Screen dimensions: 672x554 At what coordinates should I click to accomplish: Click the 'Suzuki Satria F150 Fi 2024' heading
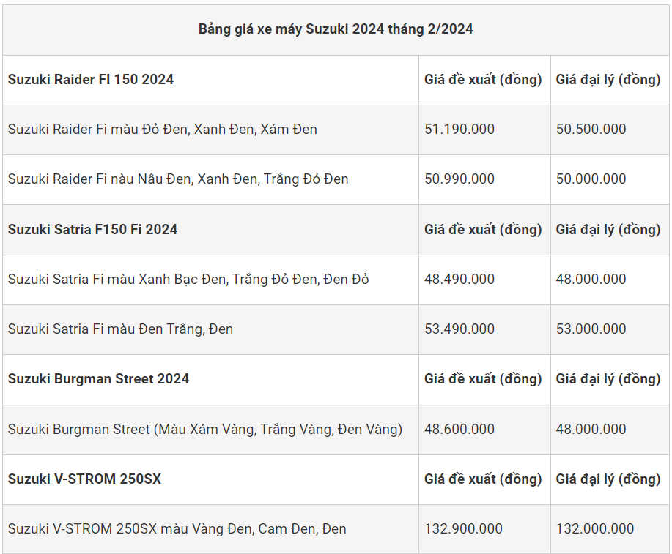93,230
